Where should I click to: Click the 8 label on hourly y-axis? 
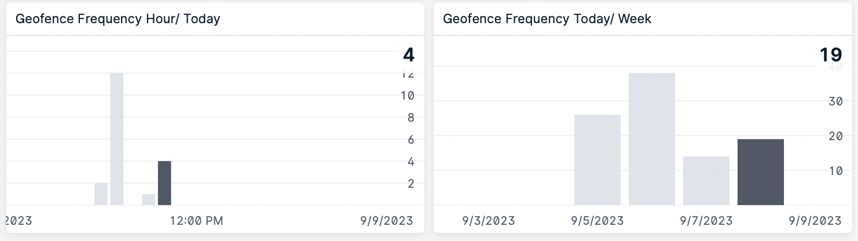coord(410,118)
